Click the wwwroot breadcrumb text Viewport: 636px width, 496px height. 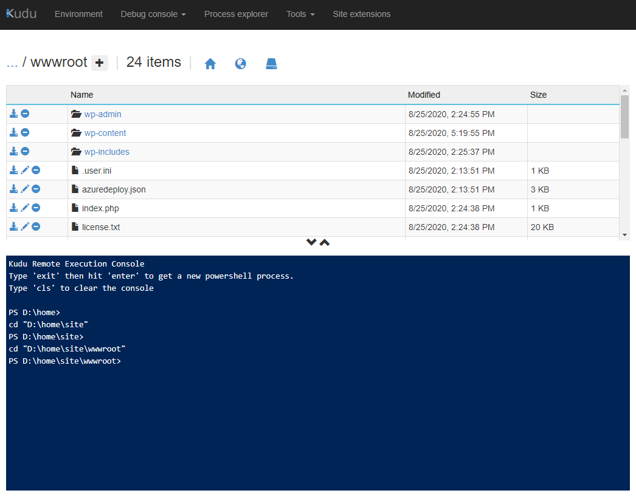pos(59,62)
